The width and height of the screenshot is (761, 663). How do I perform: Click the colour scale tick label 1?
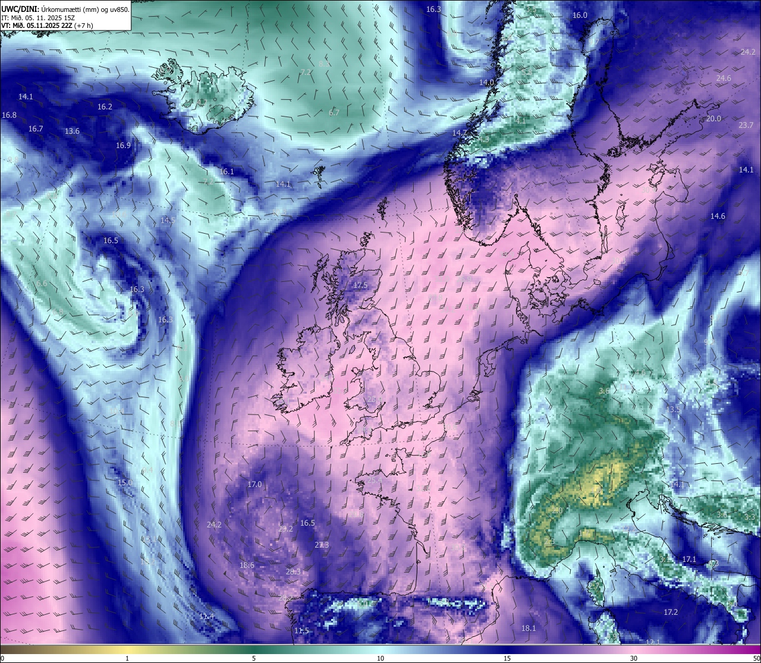127,658
